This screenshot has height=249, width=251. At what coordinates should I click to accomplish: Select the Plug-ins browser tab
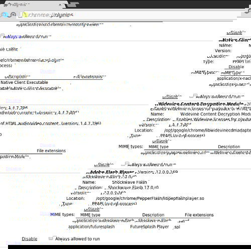34,5
